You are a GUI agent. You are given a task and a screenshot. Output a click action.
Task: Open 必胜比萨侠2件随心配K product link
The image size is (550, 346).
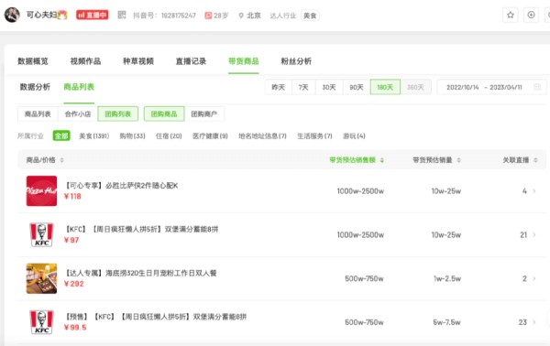tap(121, 186)
